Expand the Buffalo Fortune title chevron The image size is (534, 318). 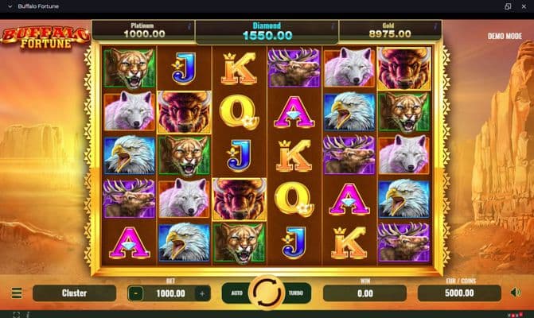point(10,6)
